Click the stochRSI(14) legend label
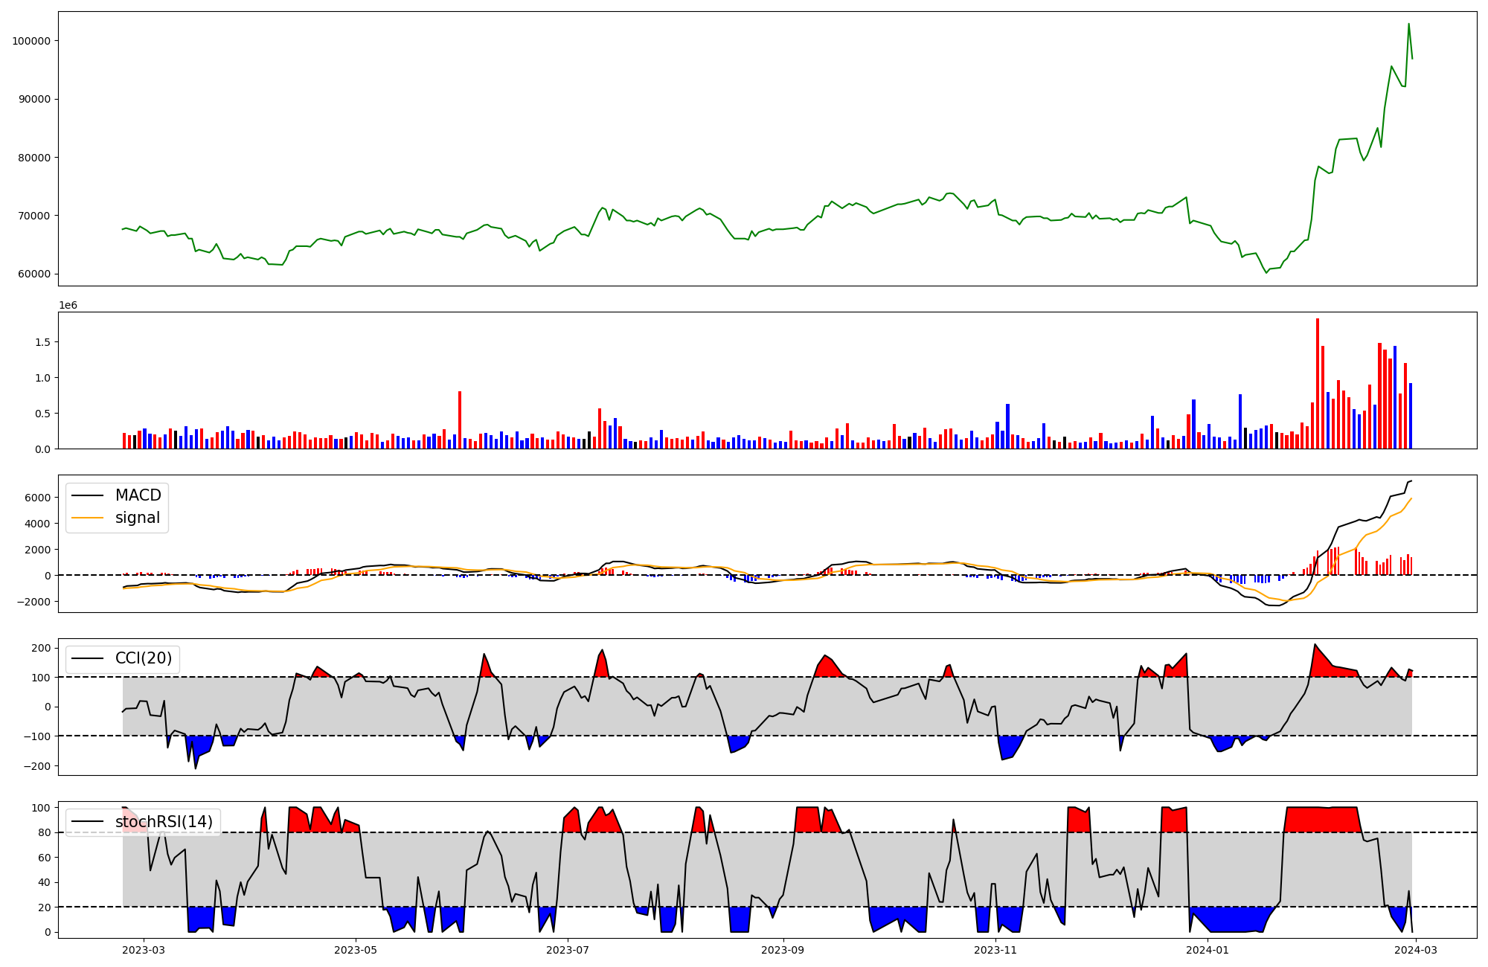This screenshot has height=967, width=1488. [x=164, y=822]
